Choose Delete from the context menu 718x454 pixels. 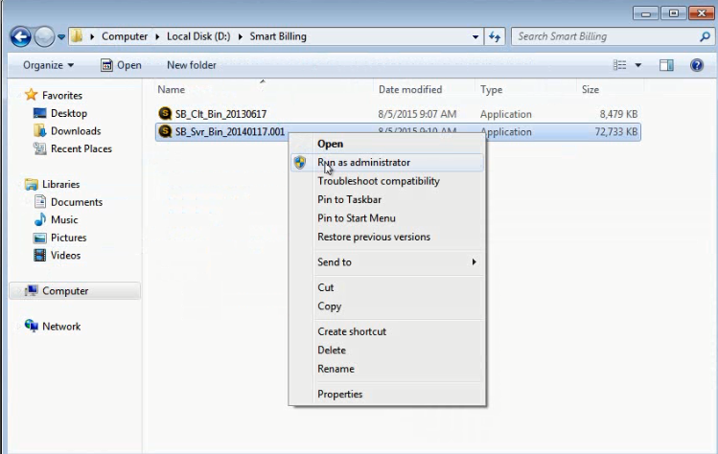tap(387, 351)
